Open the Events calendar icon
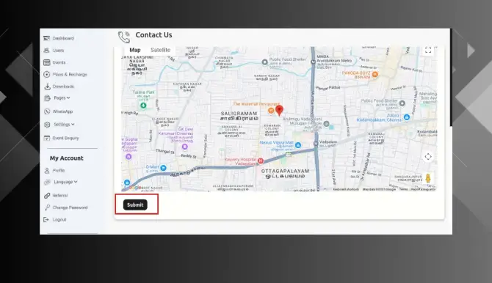Viewport: 492px width, 283px height. point(47,62)
